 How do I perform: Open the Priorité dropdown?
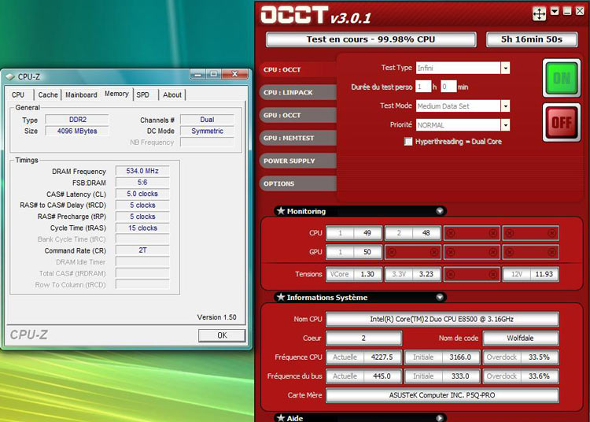tap(505, 125)
